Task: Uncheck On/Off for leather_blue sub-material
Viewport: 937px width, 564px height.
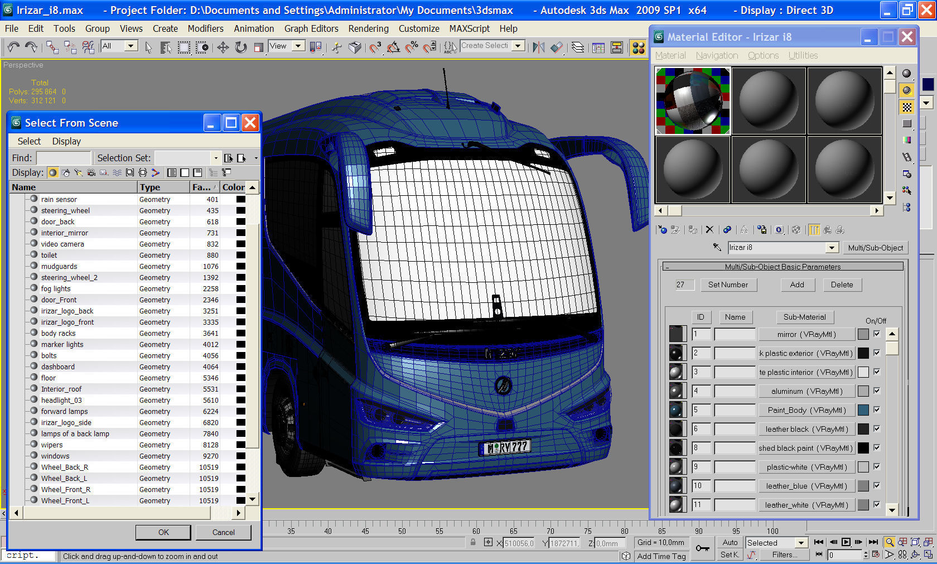Action: 877,485
